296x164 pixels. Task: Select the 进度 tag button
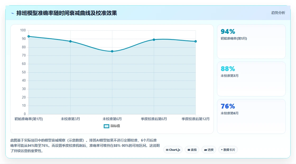[209, 150]
